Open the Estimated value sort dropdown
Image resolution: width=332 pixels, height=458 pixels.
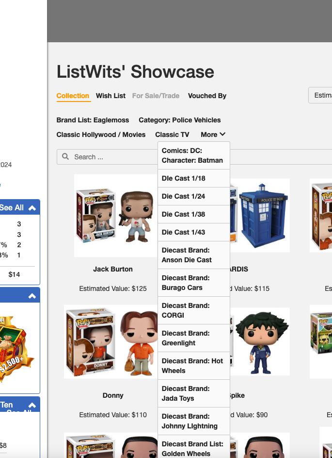point(320,95)
